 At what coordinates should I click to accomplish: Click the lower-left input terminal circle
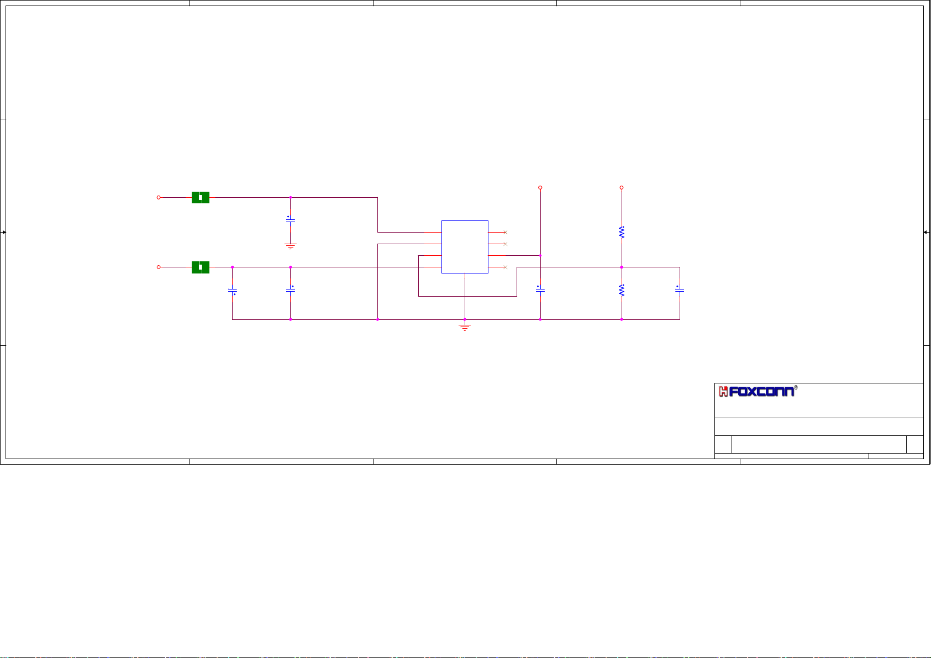(159, 267)
